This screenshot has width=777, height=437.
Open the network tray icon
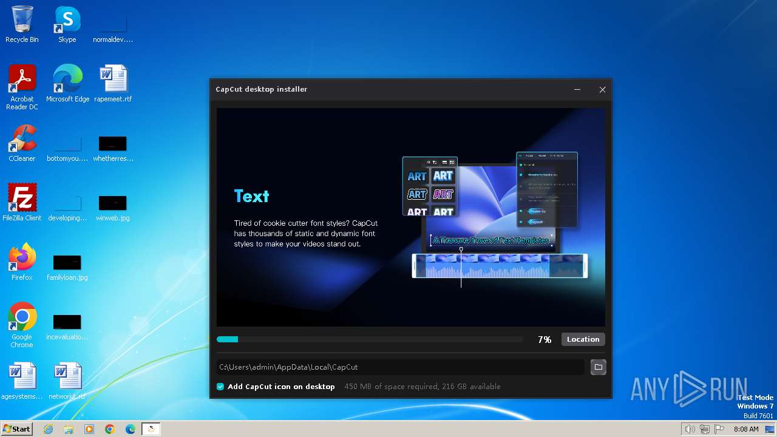click(x=705, y=429)
